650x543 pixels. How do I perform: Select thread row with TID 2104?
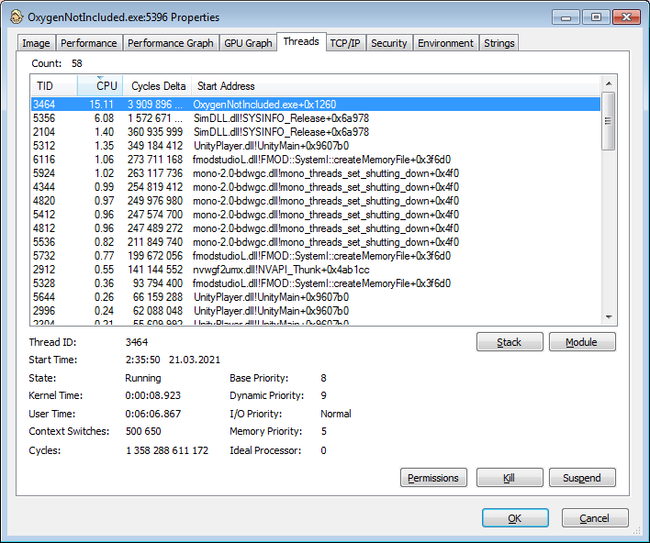[316, 132]
